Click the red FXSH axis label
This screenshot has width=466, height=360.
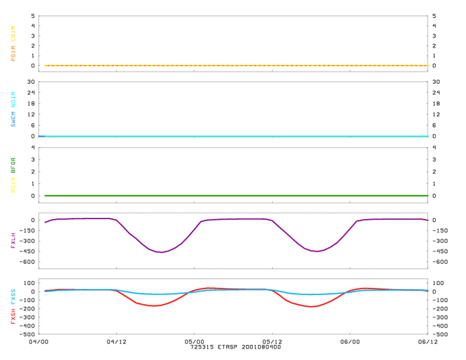[13, 316]
